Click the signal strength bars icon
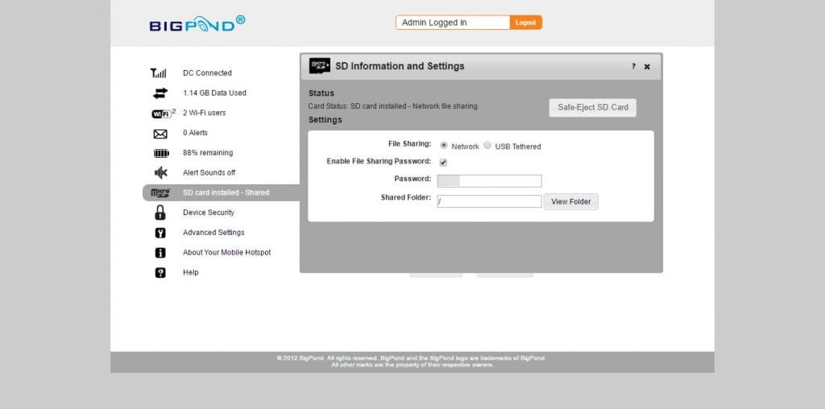The image size is (825, 409). pos(159,73)
